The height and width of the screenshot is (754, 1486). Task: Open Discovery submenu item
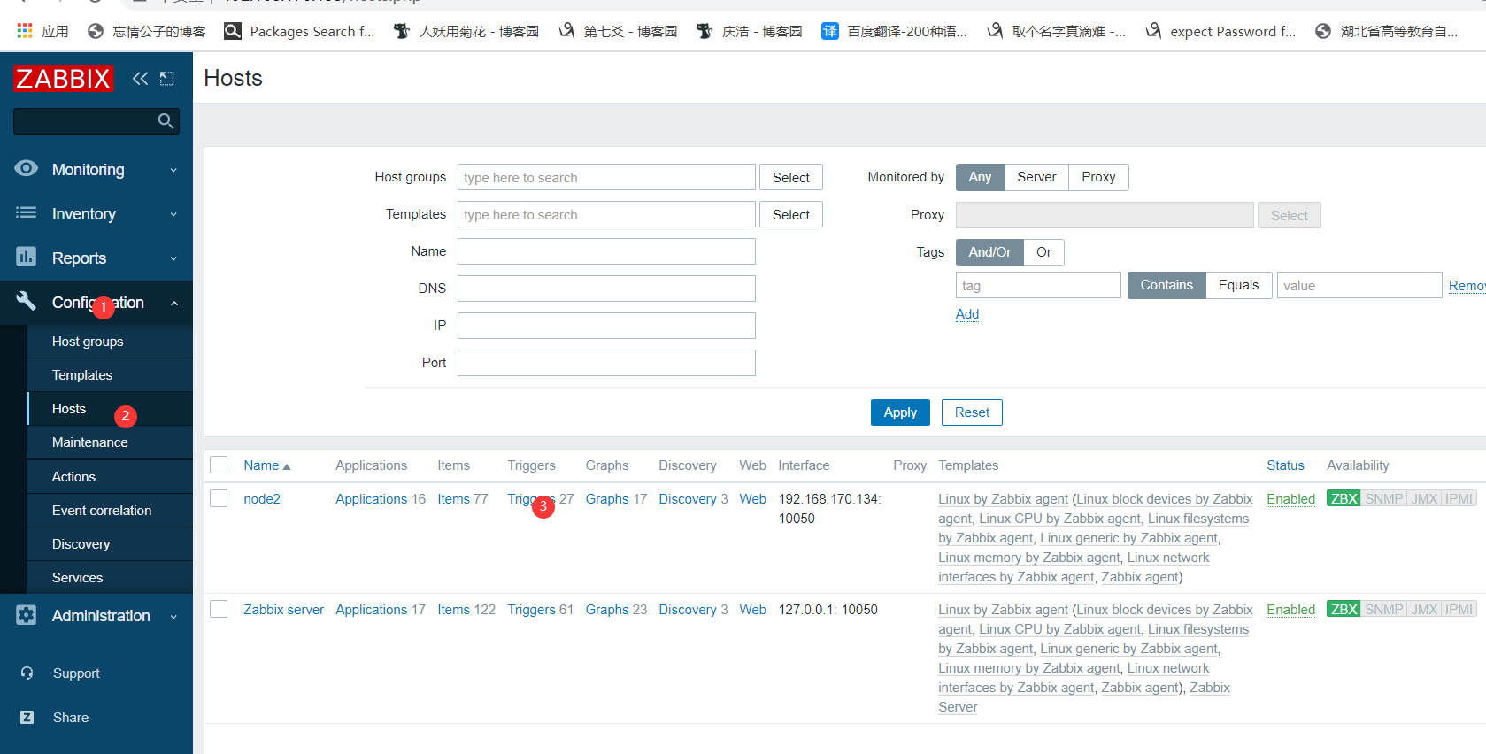(110, 544)
